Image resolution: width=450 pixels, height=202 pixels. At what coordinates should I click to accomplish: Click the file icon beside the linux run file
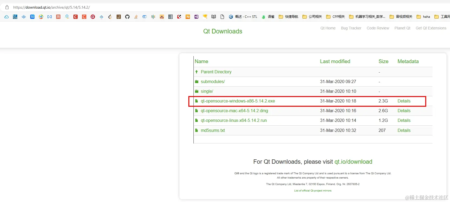pos(197,120)
